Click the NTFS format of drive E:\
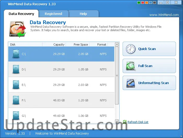The image size is (183, 138). (103, 85)
